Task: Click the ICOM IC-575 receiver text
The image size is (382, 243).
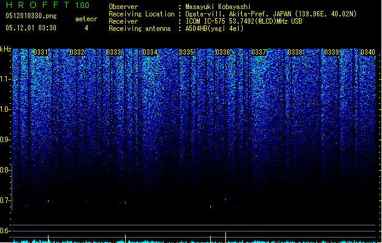Action: pos(244,21)
